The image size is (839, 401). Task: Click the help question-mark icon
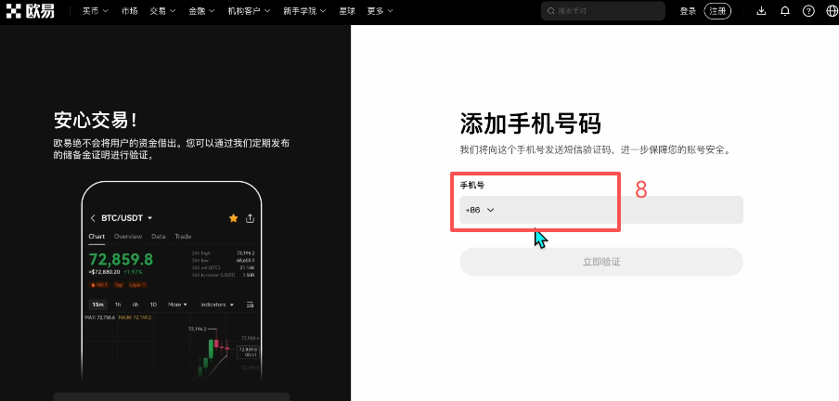808,11
